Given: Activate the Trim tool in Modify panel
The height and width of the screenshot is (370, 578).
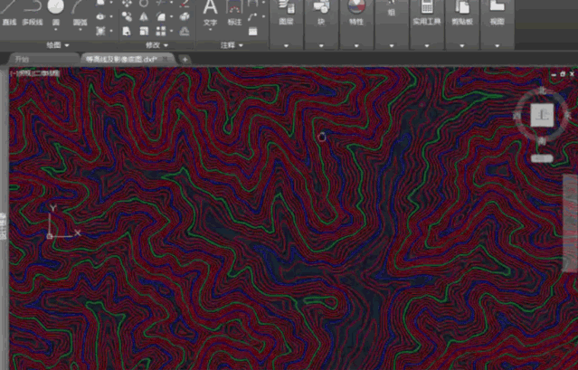Looking at the screenshot, I should click(161, 4).
